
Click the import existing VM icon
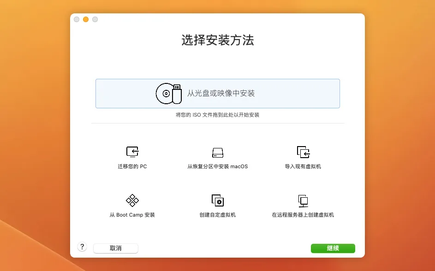coord(303,152)
